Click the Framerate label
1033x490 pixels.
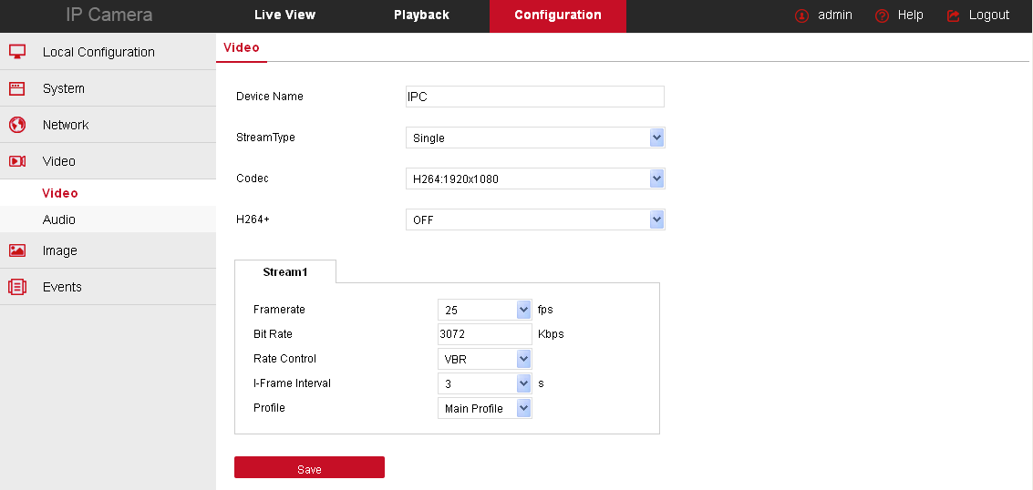(279, 309)
